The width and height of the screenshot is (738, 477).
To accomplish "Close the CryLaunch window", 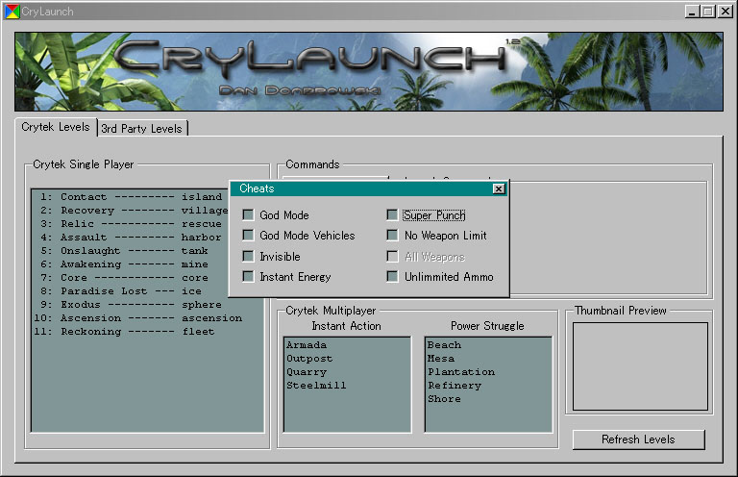I will click(726, 12).
